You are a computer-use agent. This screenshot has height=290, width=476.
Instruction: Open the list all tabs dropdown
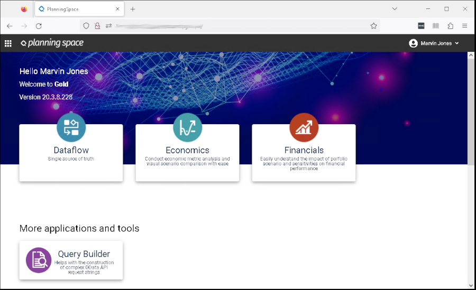tap(395, 9)
